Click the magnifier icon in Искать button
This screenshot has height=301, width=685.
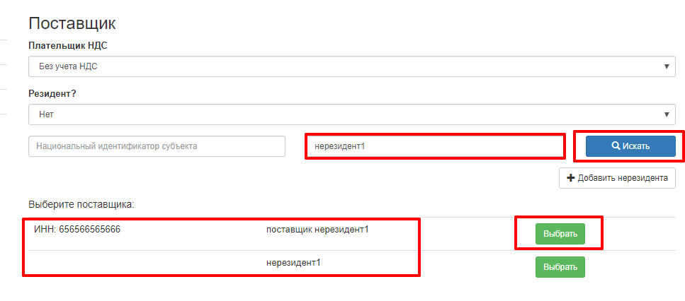point(616,146)
